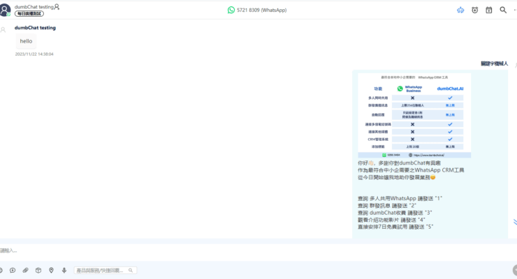Click the contact tag badge under name

(29, 13)
